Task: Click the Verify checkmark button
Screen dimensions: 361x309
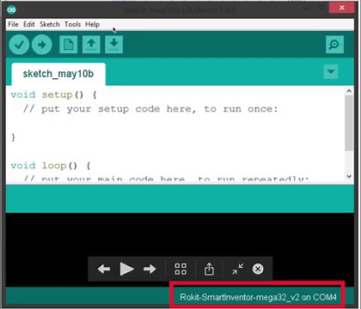Action: pos(19,45)
